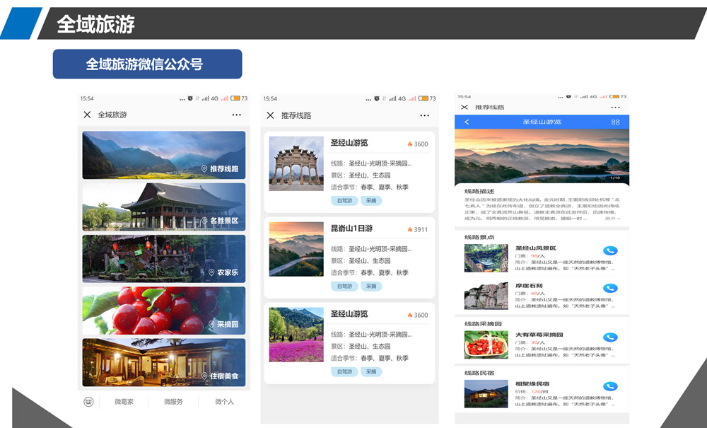Call 大有草莓采摘园 with the phone icon

click(x=610, y=337)
